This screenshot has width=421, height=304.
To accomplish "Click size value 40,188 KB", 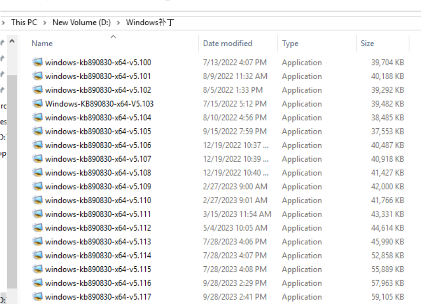I will 388,76.
